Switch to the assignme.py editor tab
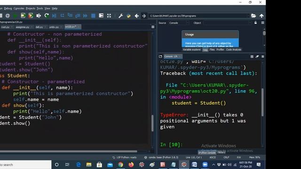Viewport: 301px width, 169px height. [23, 27]
